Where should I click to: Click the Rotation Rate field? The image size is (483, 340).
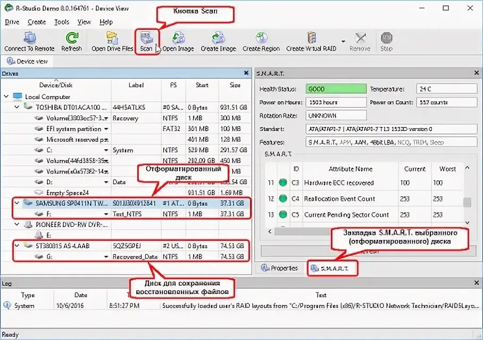point(336,116)
